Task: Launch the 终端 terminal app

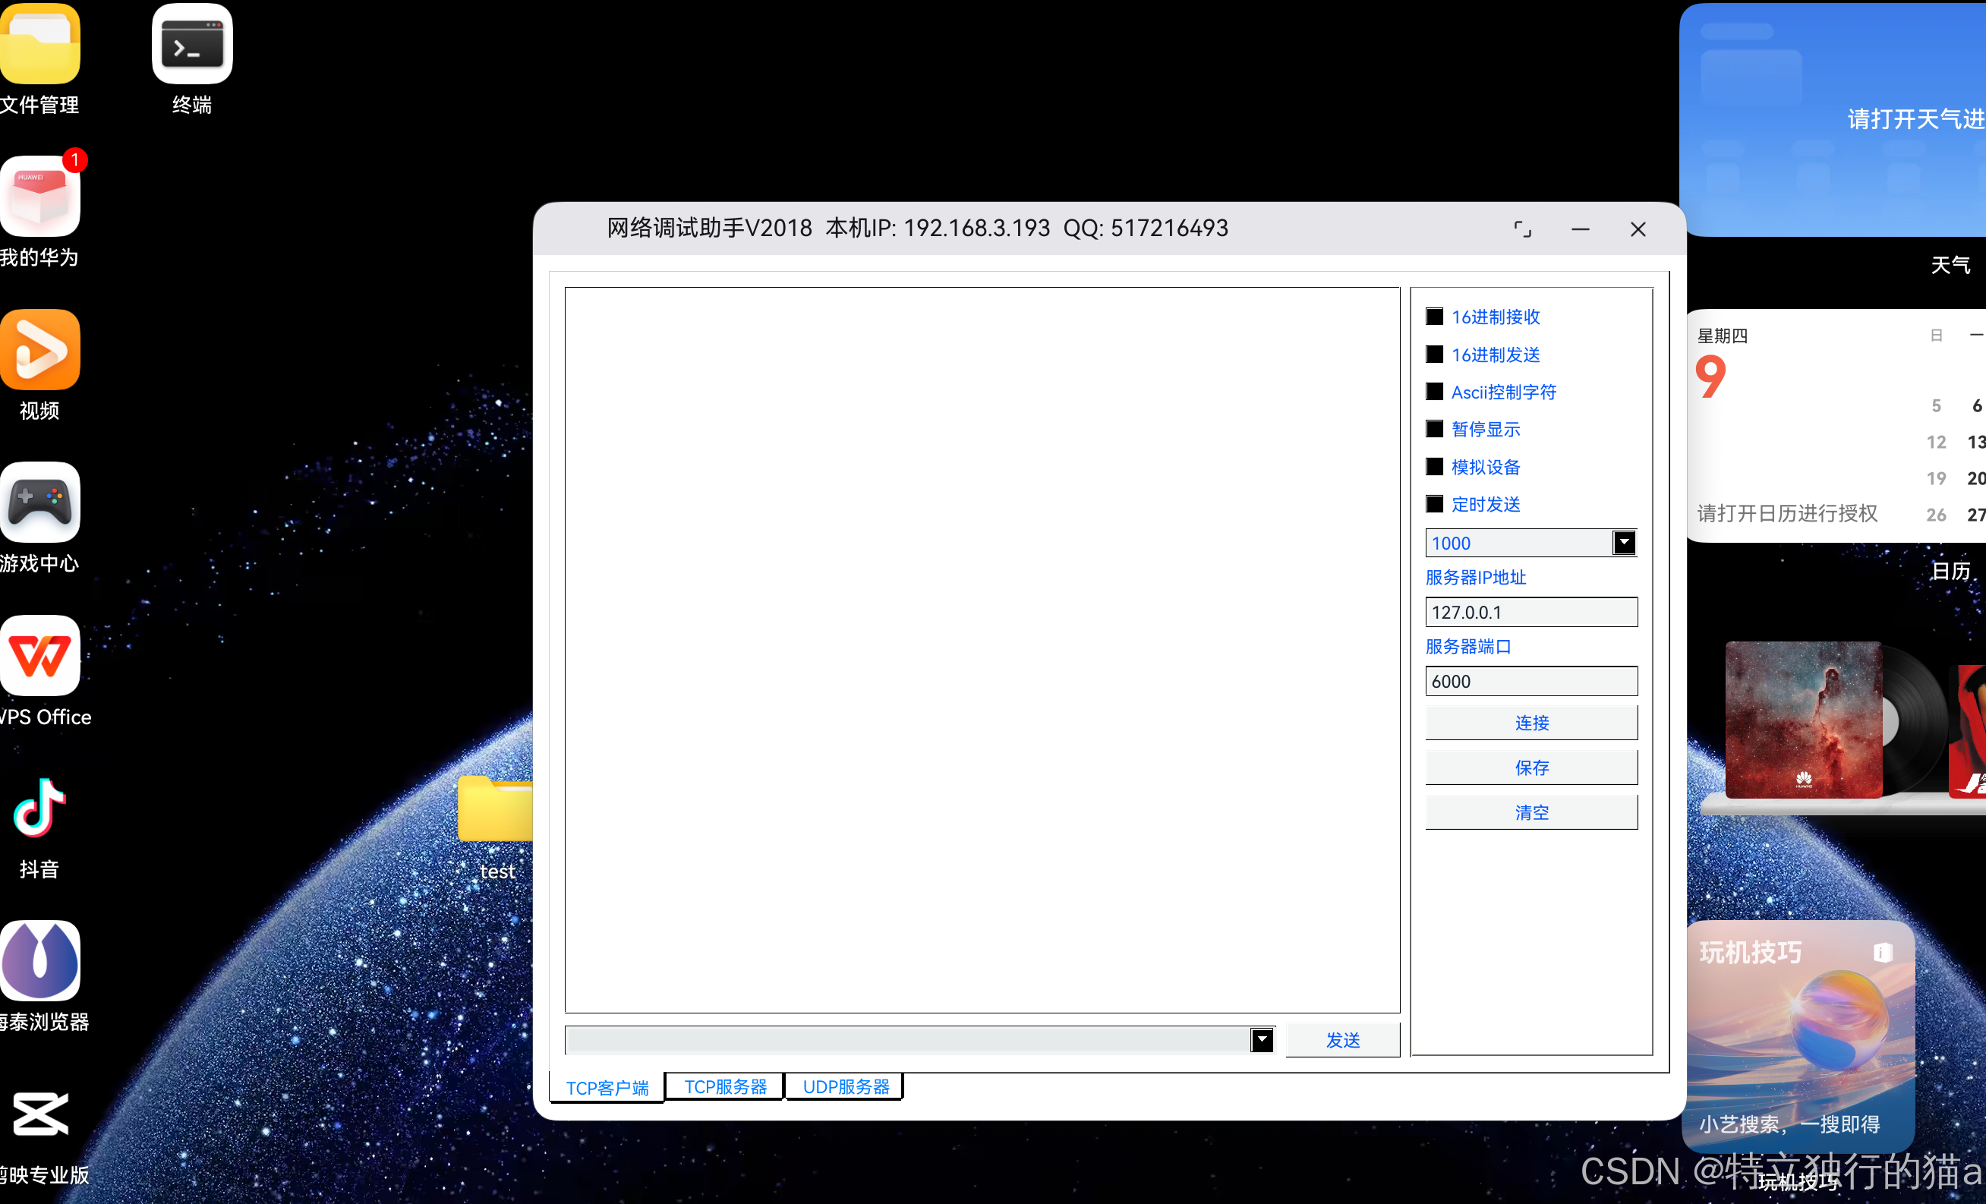Action: click(192, 44)
